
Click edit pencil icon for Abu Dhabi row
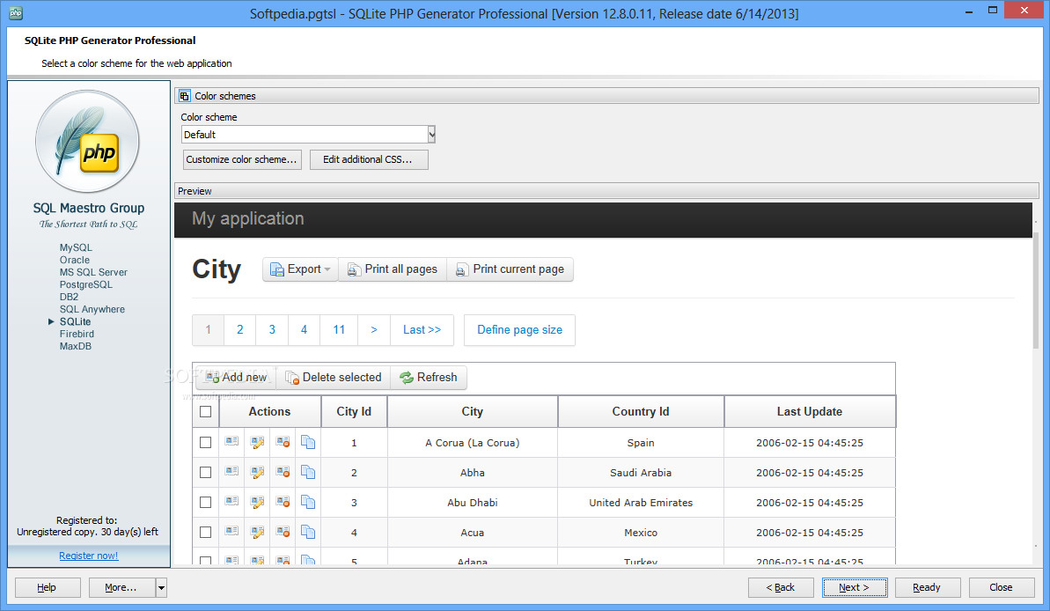pyautogui.click(x=257, y=503)
